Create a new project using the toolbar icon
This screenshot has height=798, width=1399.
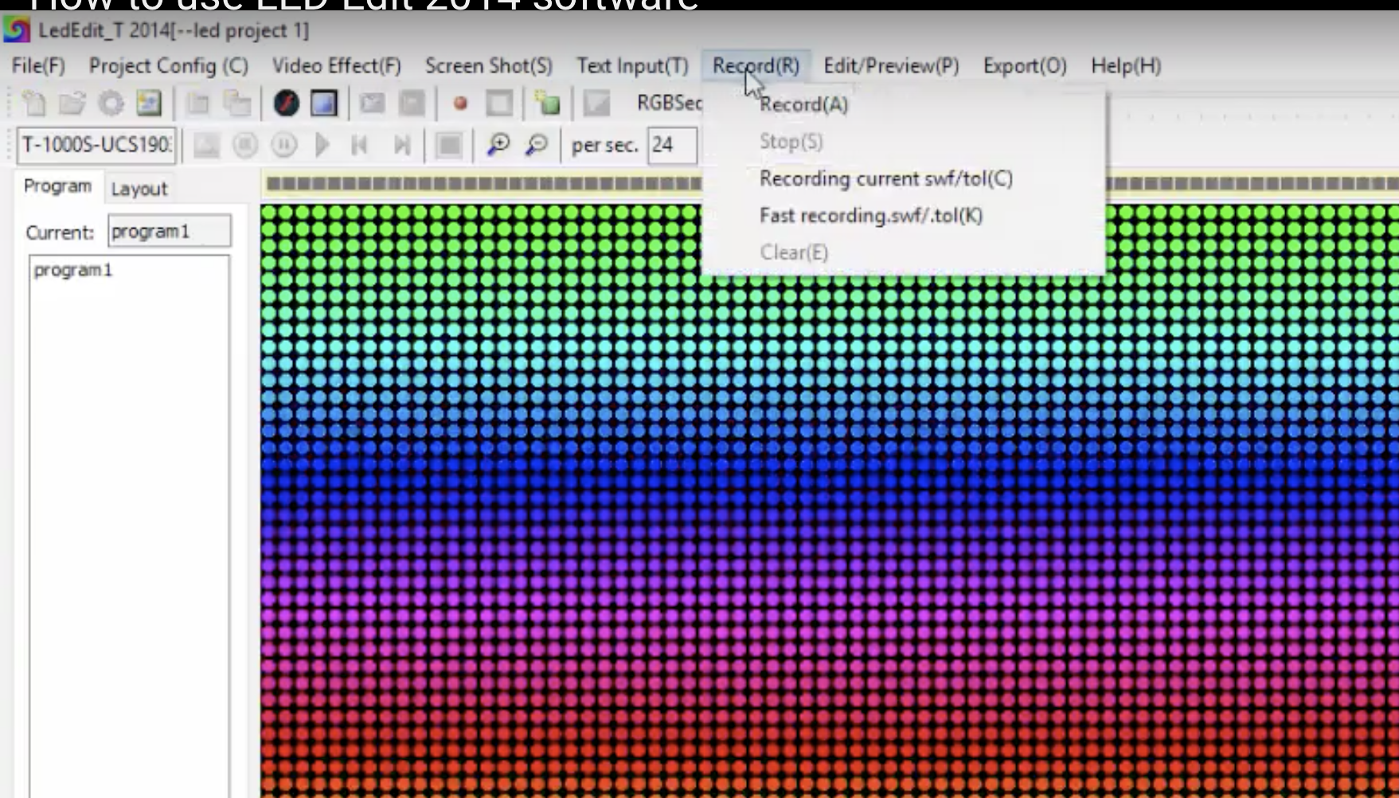coord(33,102)
